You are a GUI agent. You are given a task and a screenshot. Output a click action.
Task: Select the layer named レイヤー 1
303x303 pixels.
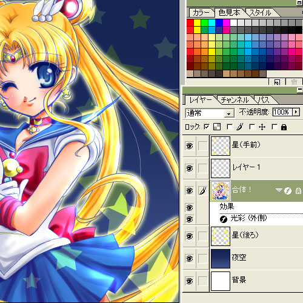(246, 167)
